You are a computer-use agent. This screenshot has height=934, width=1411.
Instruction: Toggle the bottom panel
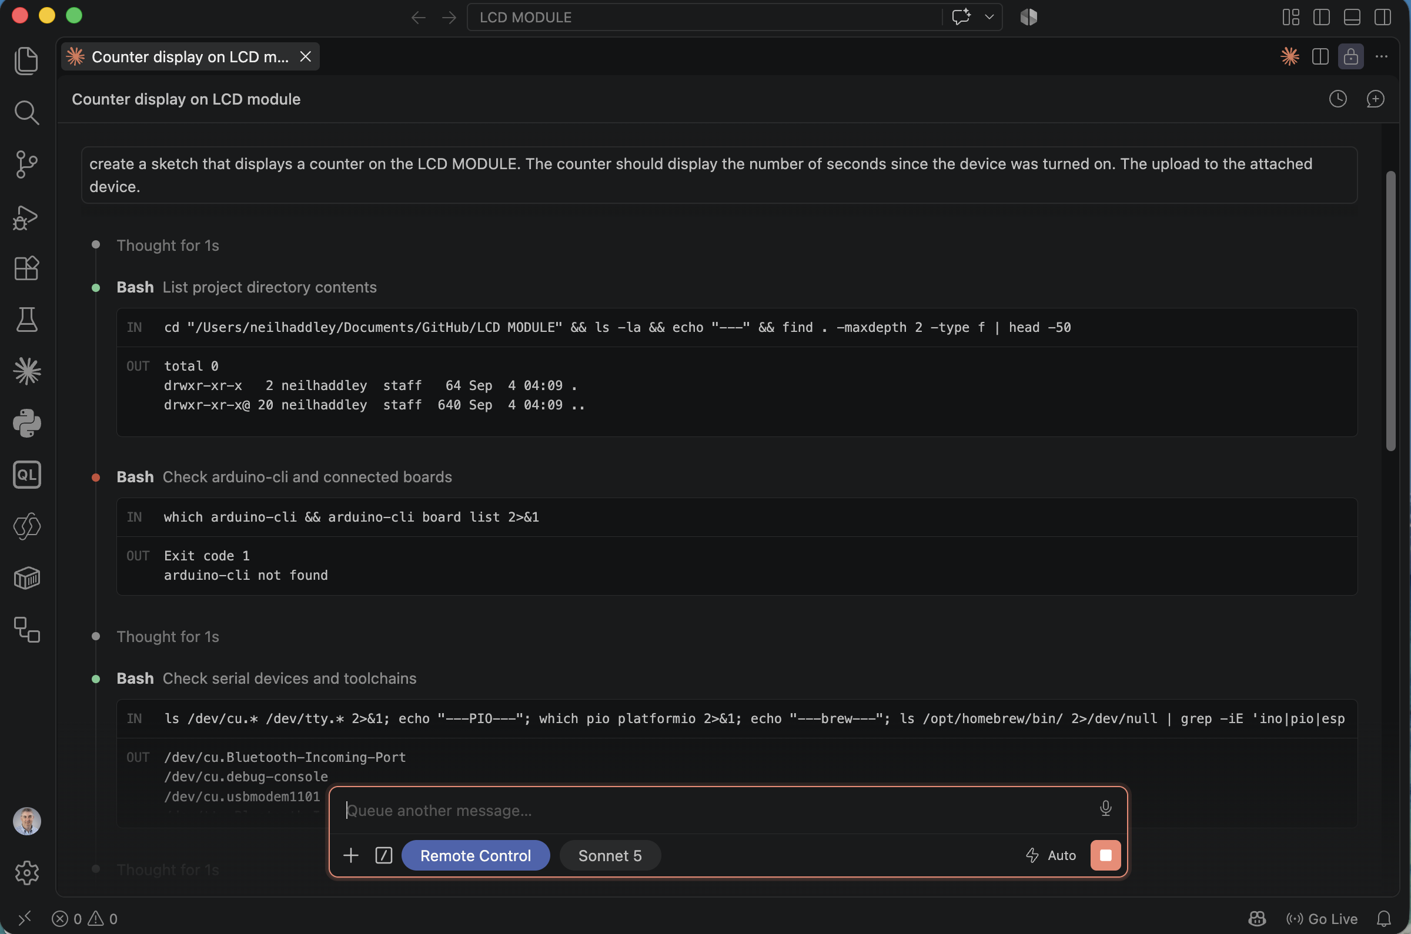(x=1352, y=16)
